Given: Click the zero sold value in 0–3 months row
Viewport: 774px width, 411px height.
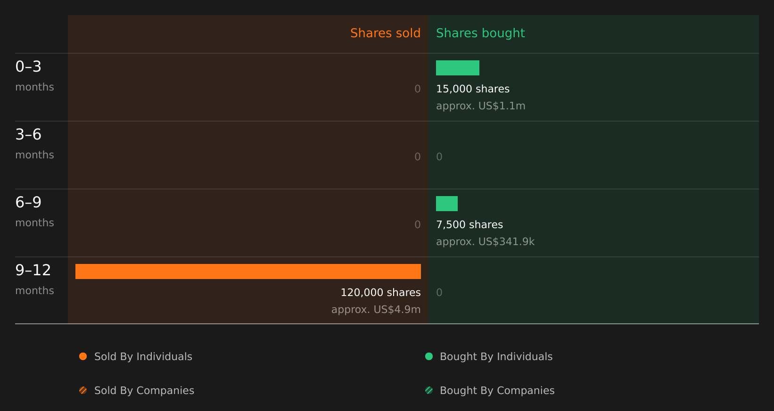Looking at the screenshot, I should point(417,89).
